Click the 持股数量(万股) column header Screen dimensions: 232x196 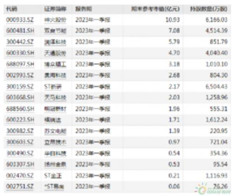209,9
